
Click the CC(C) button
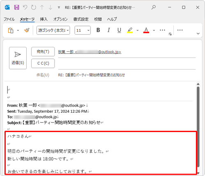[x=43, y=63]
